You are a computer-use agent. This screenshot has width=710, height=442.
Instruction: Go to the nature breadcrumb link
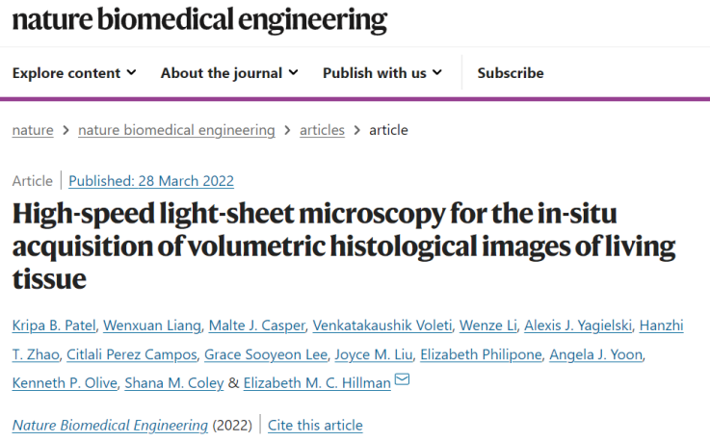[x=33, y=130]
